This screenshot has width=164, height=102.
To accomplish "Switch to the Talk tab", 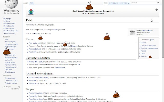I will [31, 3].
